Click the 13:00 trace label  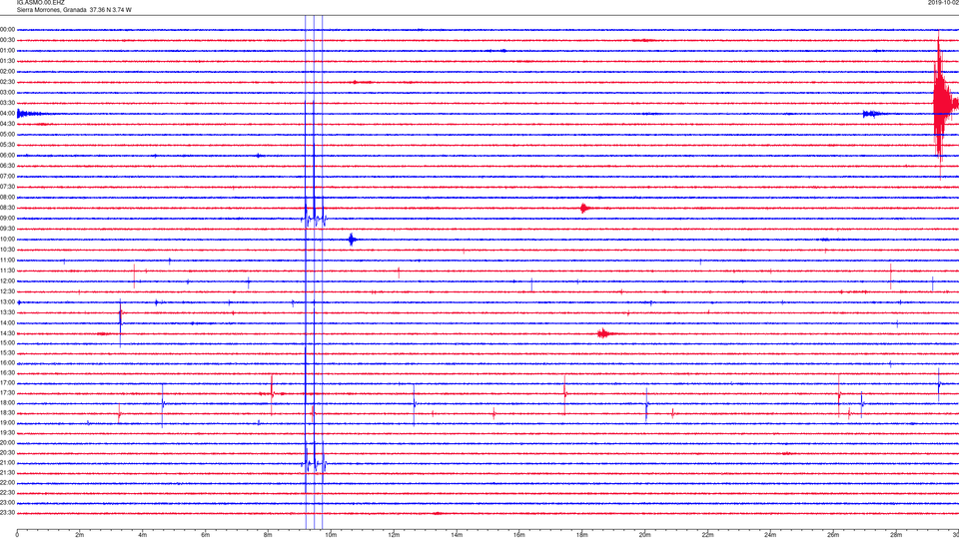[7, 301]
